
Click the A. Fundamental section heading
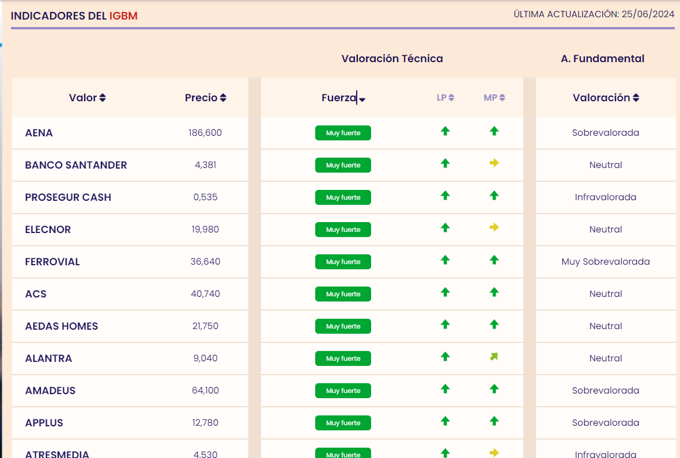[x=602, y=59]
